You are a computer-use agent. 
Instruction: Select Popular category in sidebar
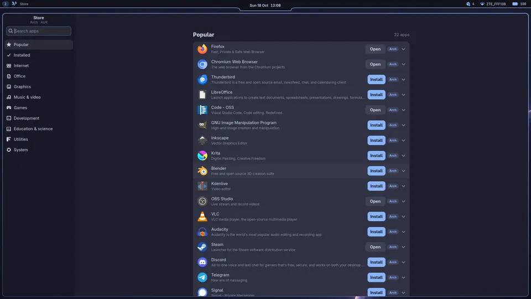click(x=39, y=44)
